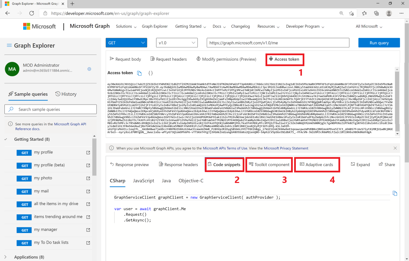Open the v1.0 API version dropdown
Image resolution: width=409 pixels, height=261 pixels.
click(177, 43)
